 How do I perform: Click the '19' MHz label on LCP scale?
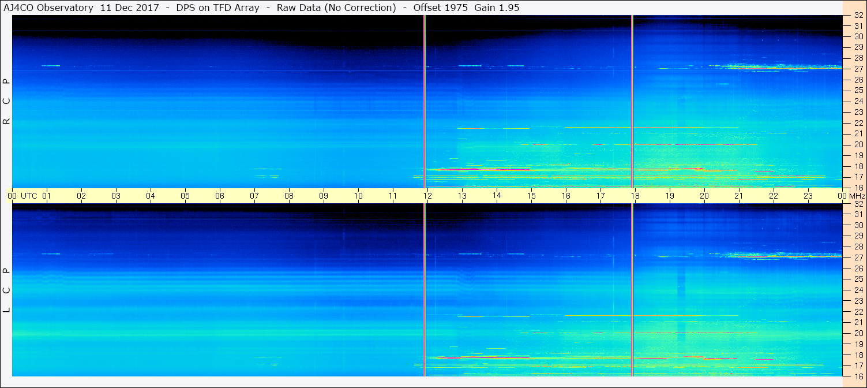tap(858, 344)
